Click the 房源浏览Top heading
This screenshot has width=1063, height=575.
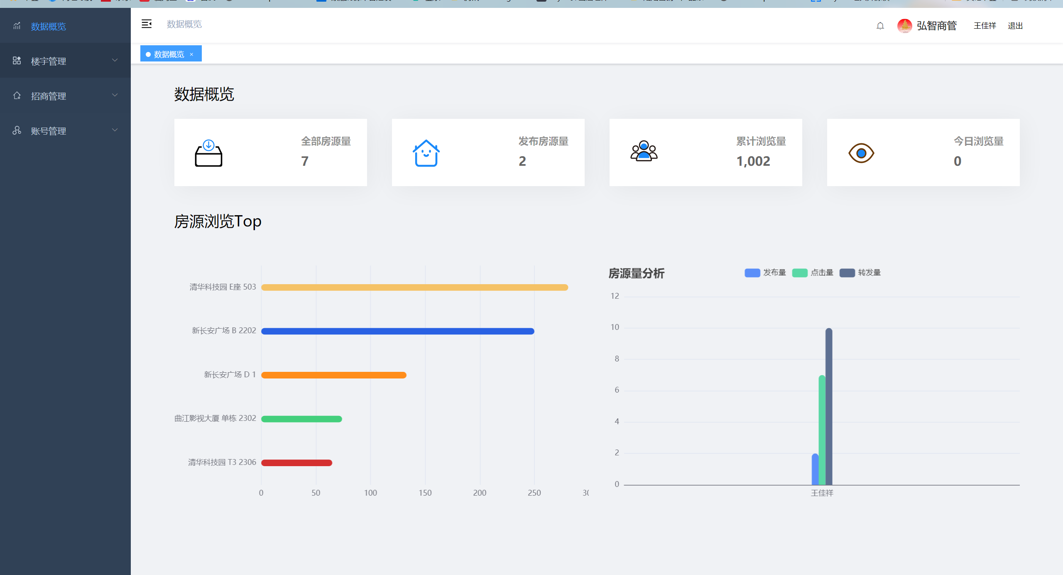[x=218, y=221]
